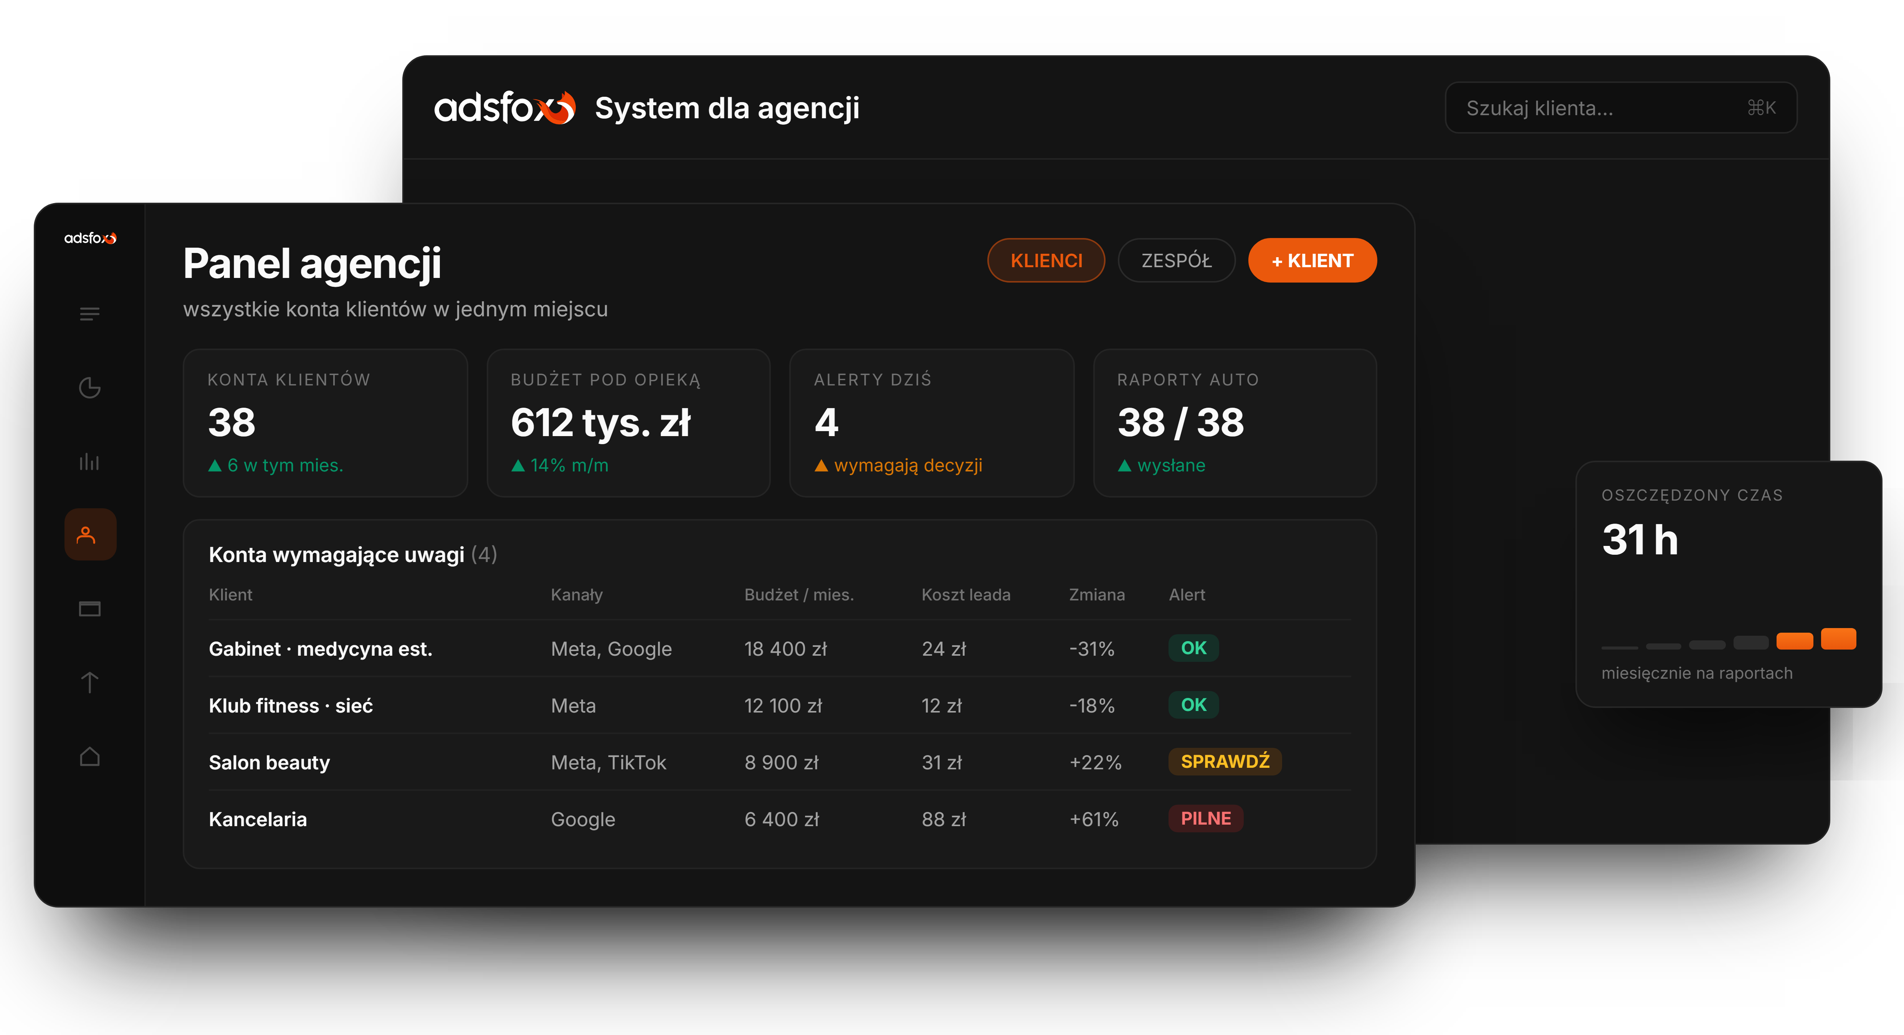Switch to the KLIENCI tab

pos(1046,260)
